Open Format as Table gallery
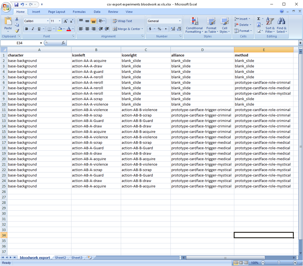Viewport: 303px width, 266px height. click(x=211, y=25)
